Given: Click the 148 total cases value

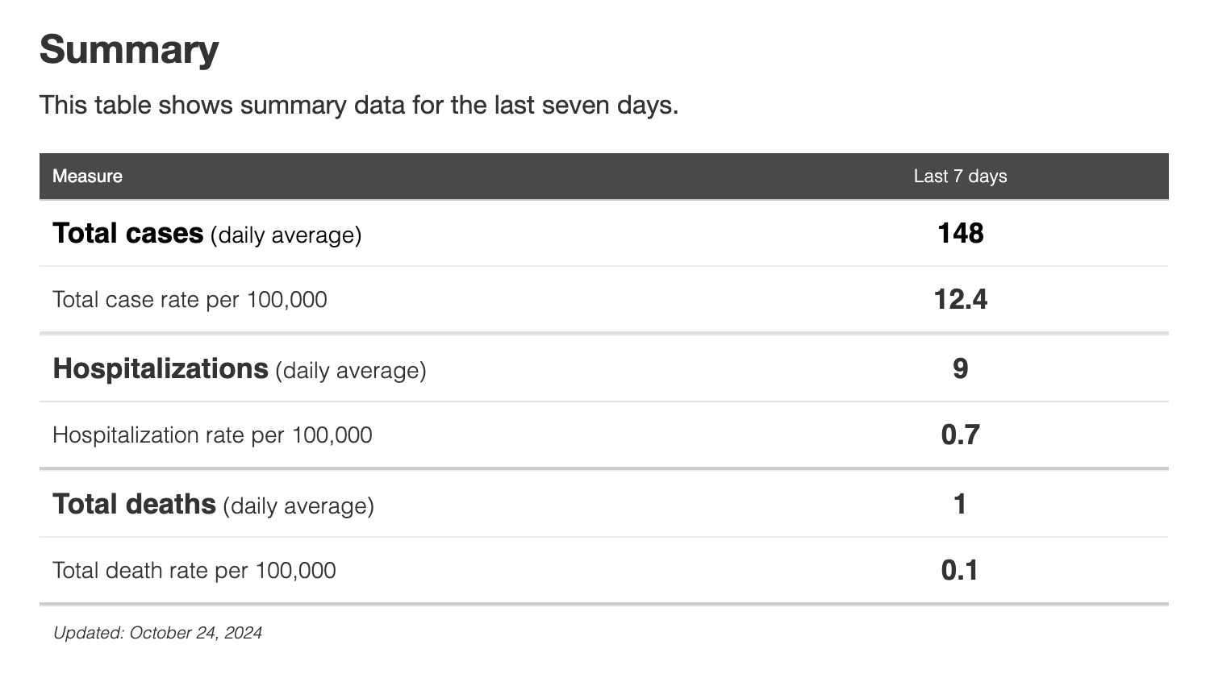Looking at the screenshot, I should click(960, 233).
